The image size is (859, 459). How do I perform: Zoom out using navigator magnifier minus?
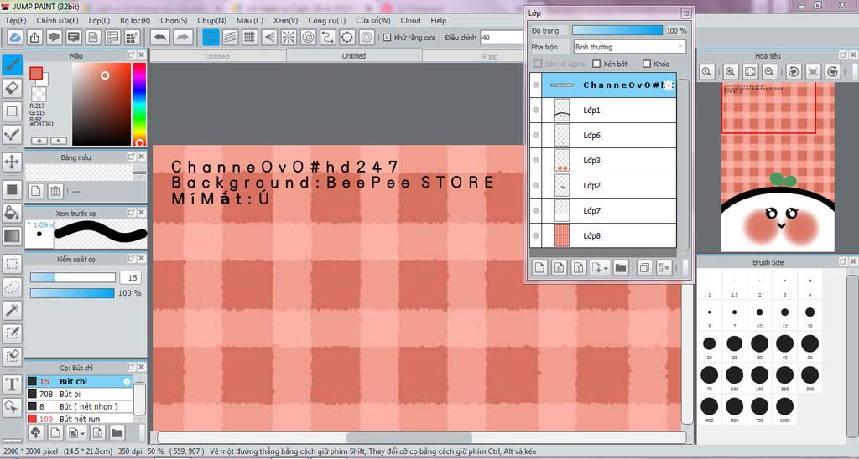pyautogui.click(x=769, y=71)
